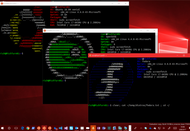Click the openSUSE terminal title 'rich@RichTurn01: ~'
Image resolution: width=190 pixels, height=131 pixels.
pyautogui.click(x=54, y=30)
